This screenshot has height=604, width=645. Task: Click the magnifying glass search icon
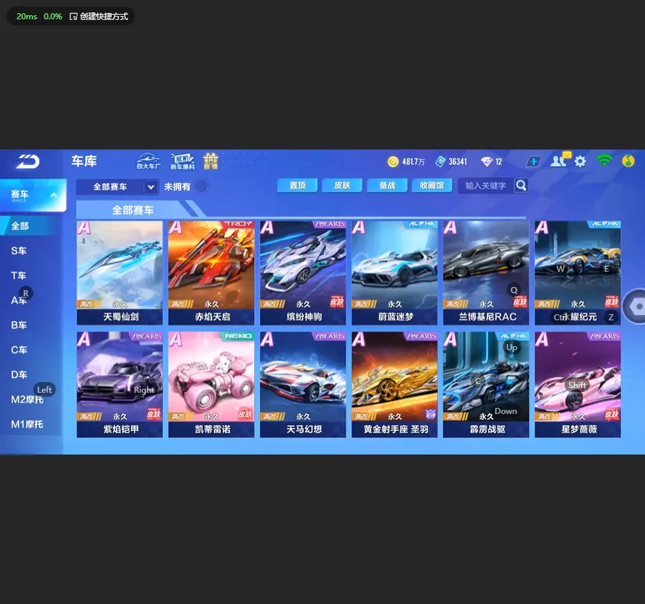tap(521, 186)
